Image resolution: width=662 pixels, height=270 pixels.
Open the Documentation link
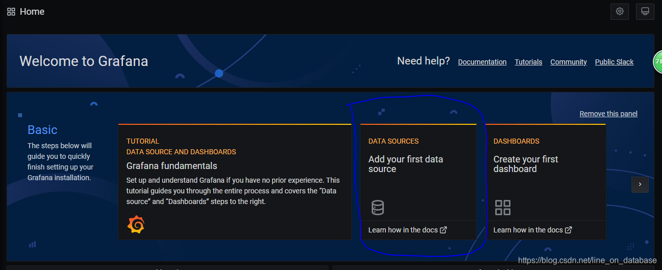point(482,62)
